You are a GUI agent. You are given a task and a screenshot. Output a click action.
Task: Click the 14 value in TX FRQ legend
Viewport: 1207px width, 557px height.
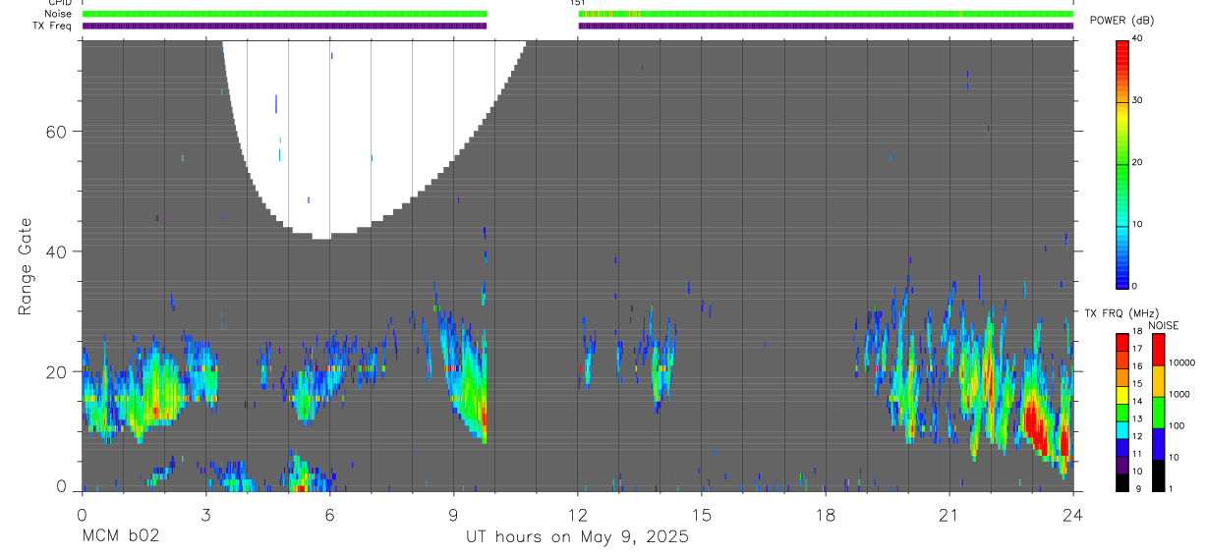pyautogui.click(x=1137, y=402)
